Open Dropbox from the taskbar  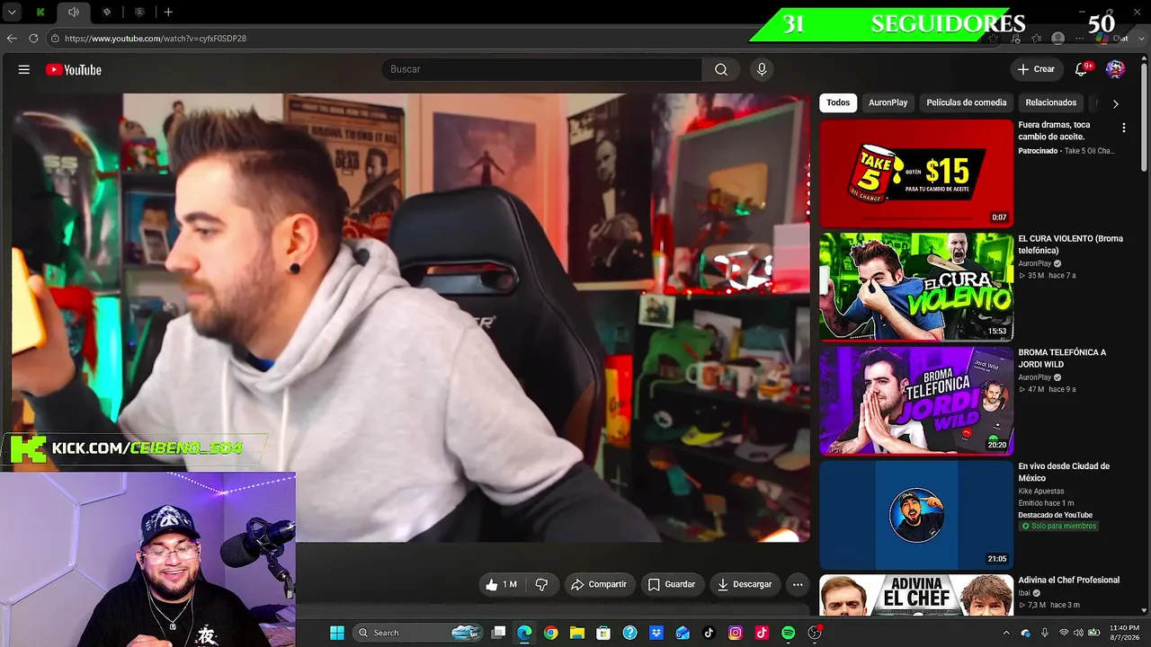(x=656, y=633)
